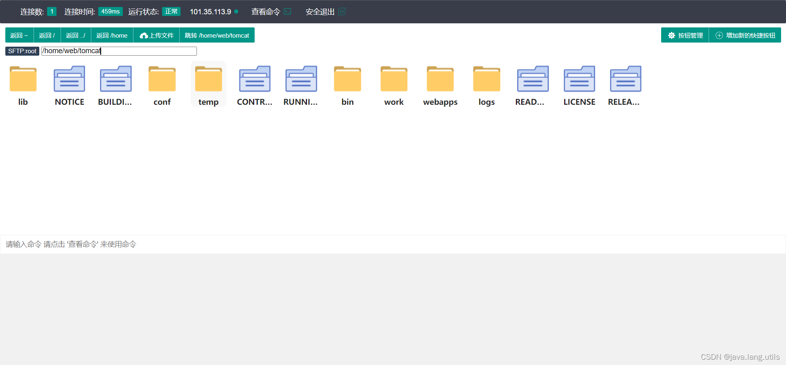Click the SFTP:root label
The image size is (786, 365).
pos(22,51)
